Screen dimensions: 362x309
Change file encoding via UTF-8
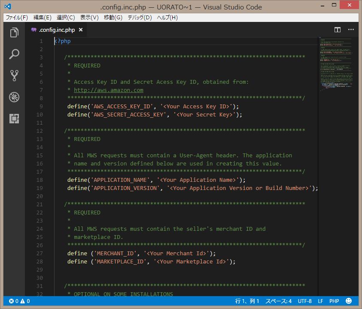(x=304, y=301)
